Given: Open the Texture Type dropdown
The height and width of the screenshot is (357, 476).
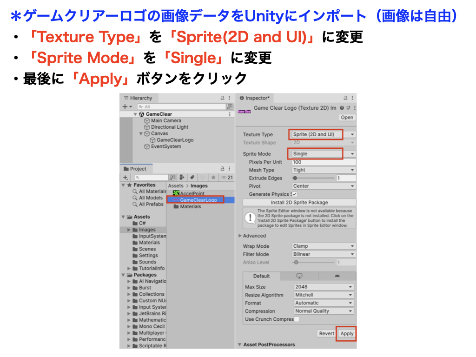Looking at the screenshot, I should click(x=323, y=134).
